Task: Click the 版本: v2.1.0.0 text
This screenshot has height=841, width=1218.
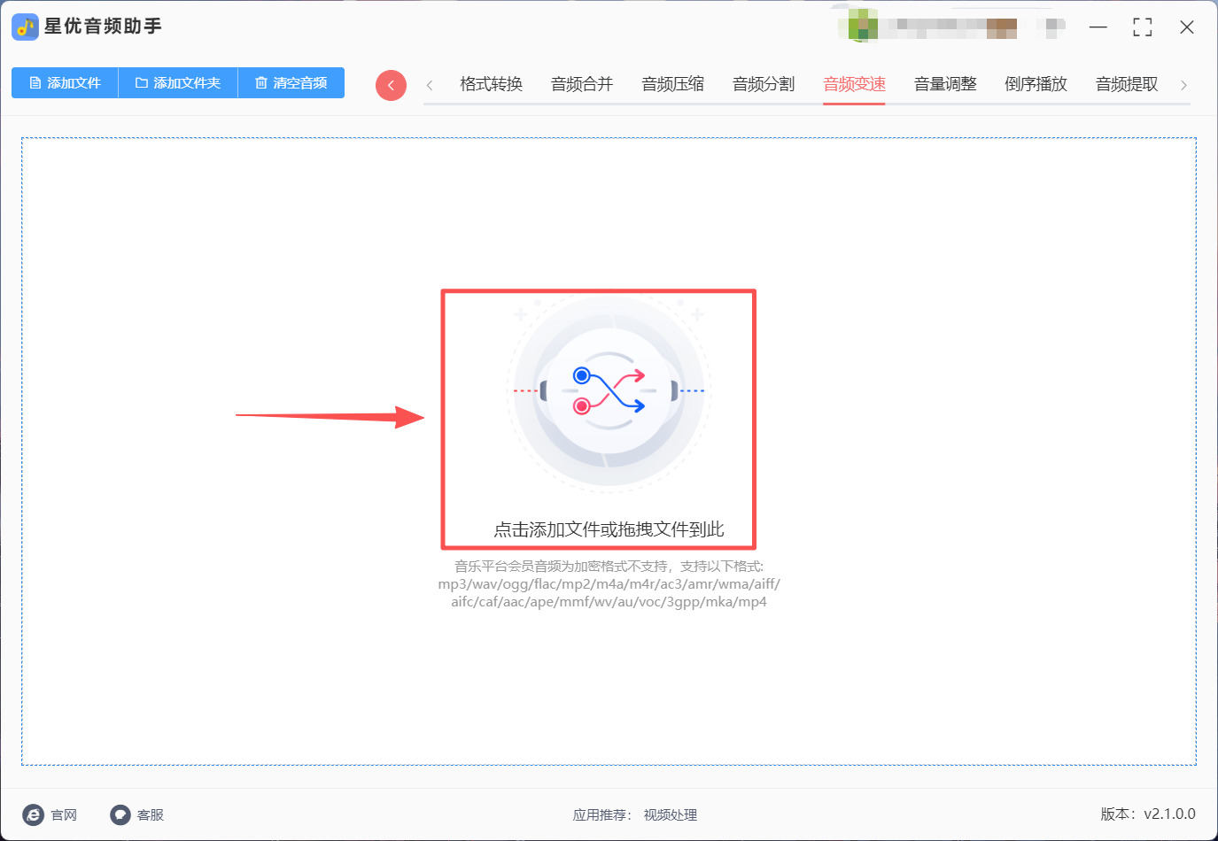Action: point(1148,814)
